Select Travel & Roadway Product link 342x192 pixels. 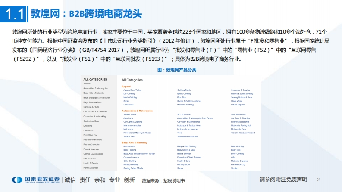[x=243, y=133]
